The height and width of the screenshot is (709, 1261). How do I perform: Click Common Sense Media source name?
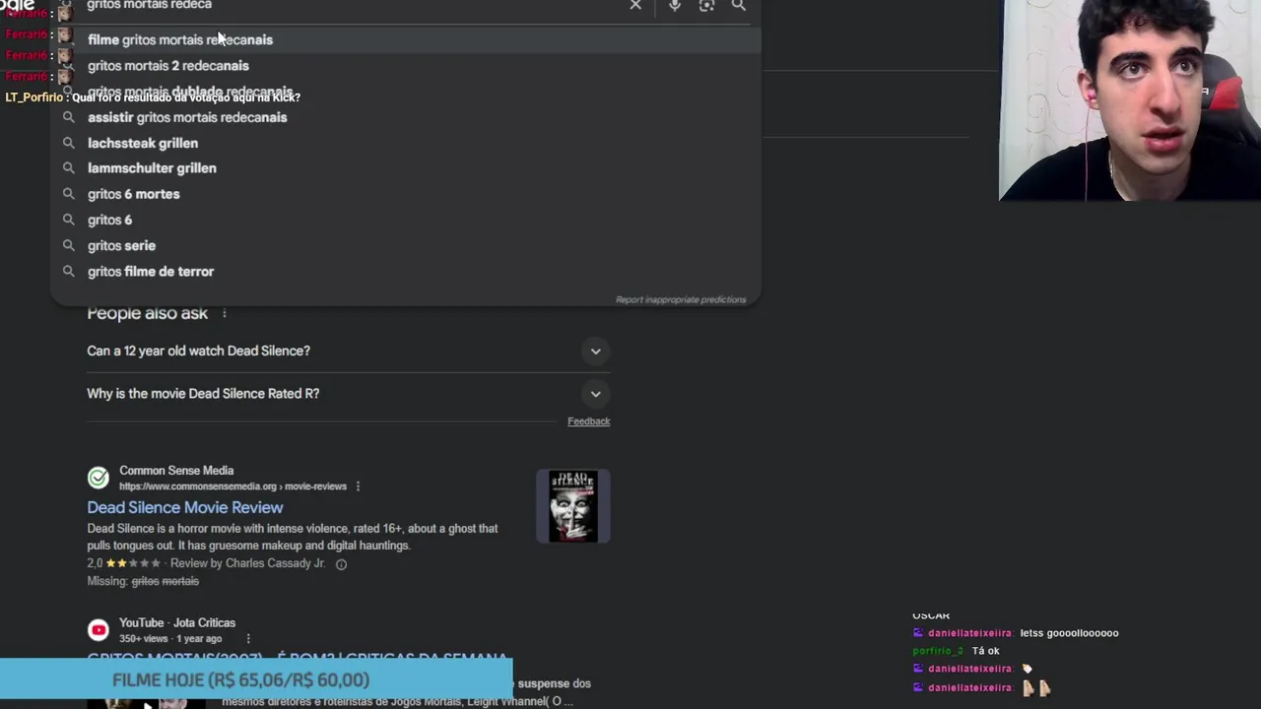176,471
